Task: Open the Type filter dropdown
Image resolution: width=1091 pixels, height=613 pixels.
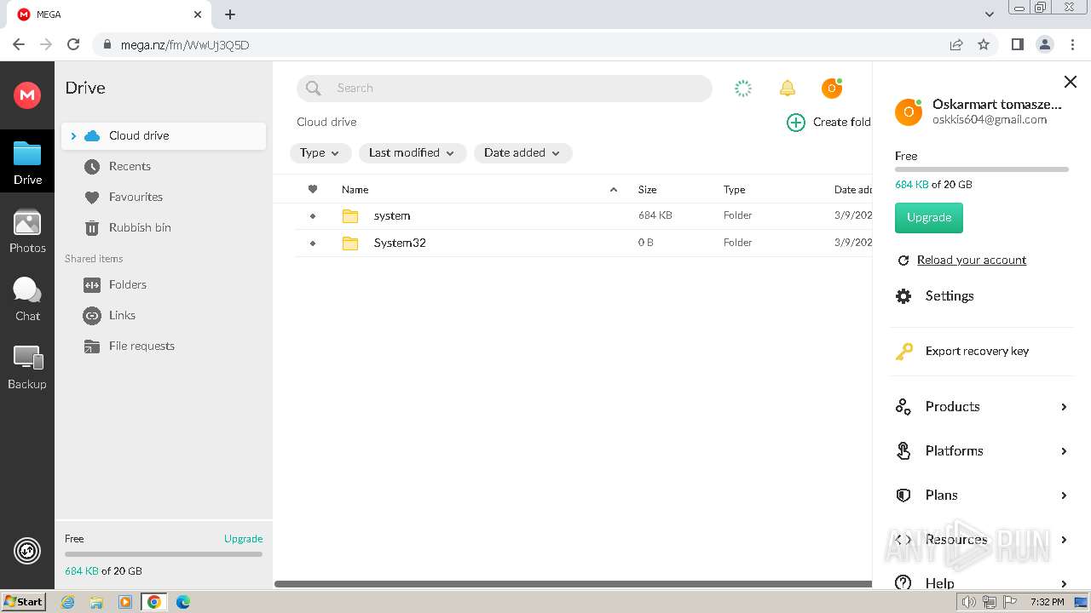Action: coord(320,153)
